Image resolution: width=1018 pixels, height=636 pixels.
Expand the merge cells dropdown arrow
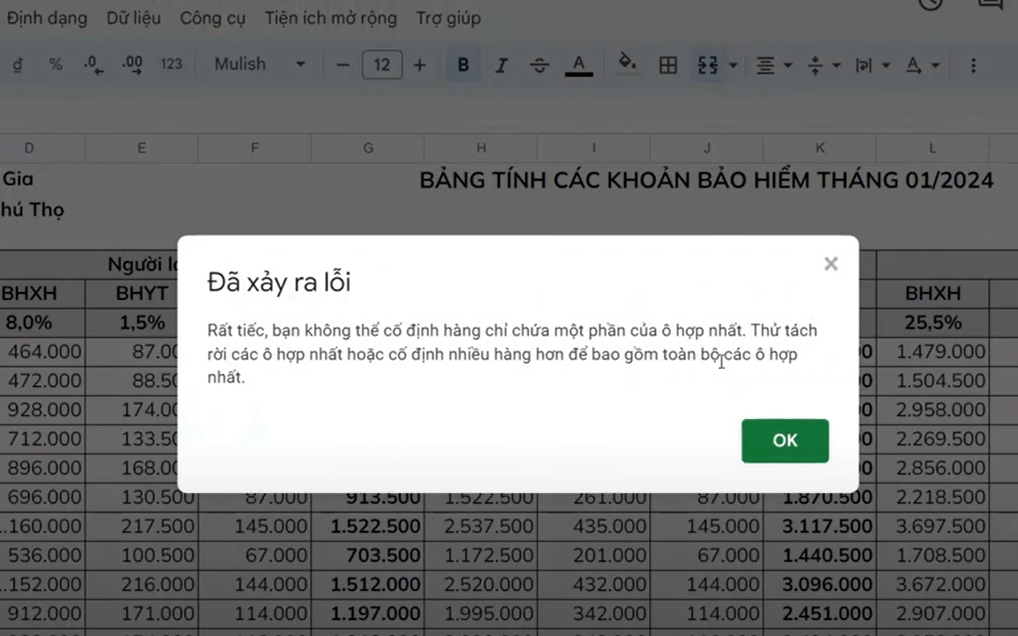click(733, 65)
